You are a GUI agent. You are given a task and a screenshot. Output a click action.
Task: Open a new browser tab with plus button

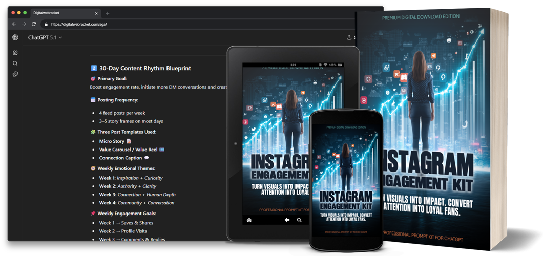pyautogui.click(x=107, y=13)
